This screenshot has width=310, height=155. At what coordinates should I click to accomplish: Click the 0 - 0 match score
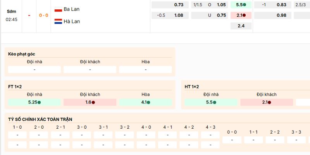pyautogui.click(x=43, y=15)
